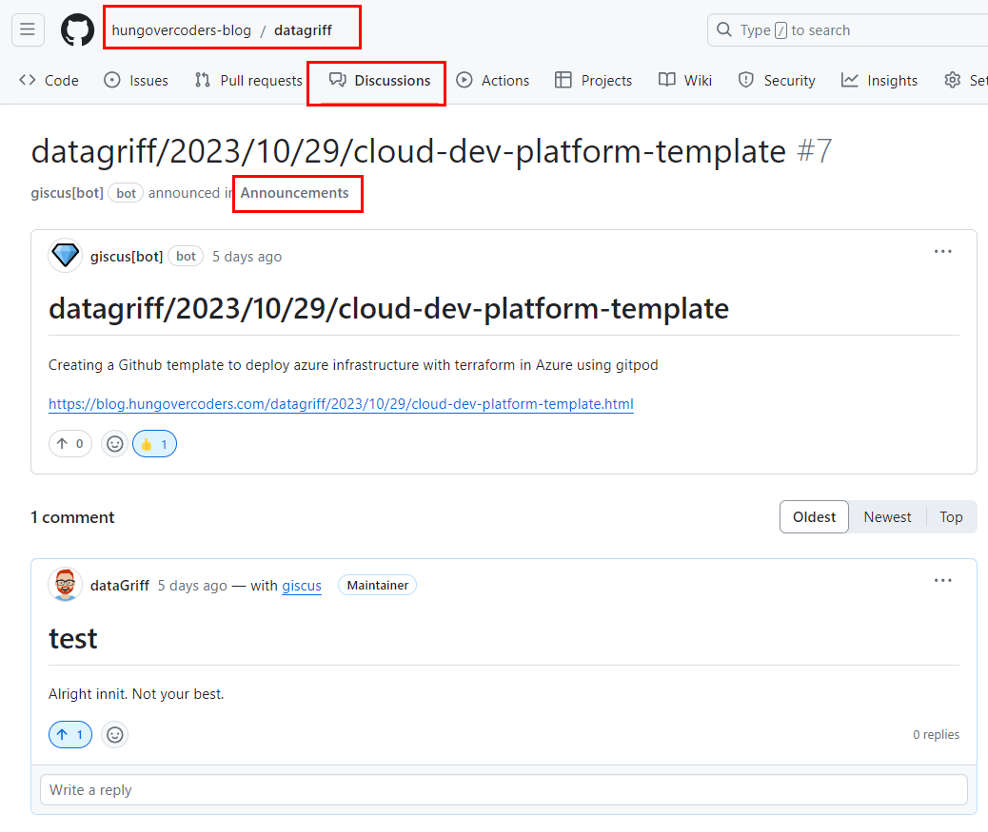Open the Code tab
Image resolution: width=988 pixels, height=832 pixels.
49,81
